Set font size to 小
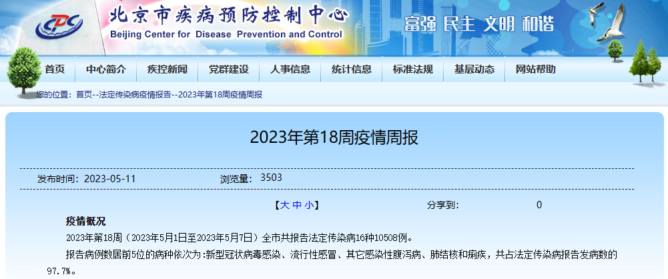Screen dimensions: 668x279 coord(309,206)
